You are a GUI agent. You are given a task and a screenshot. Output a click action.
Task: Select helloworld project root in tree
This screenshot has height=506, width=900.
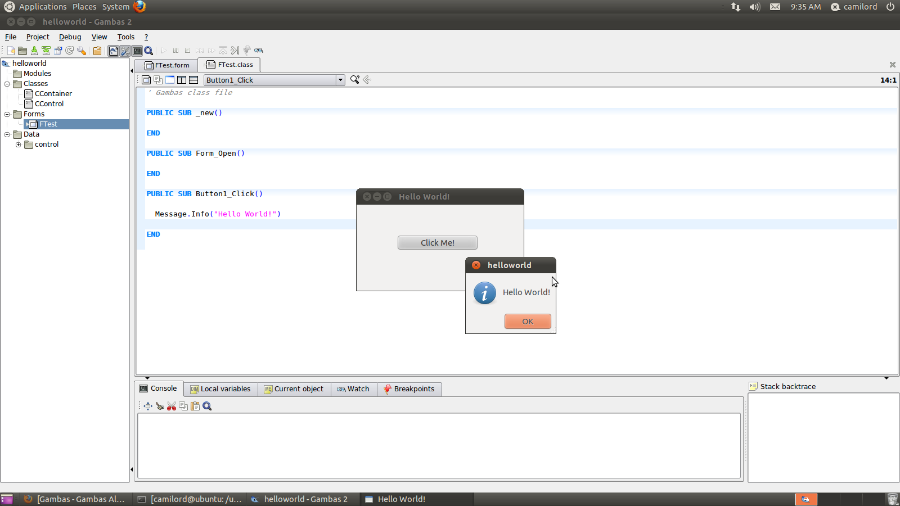pos(29,63)
